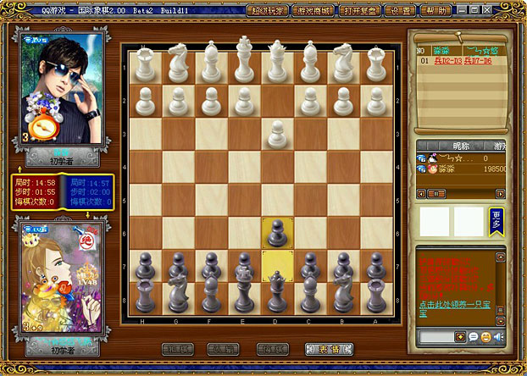The image size is (527, 376).
Task: Click the second white item slot
Action: pyautogui.click(x=469, y=221)
